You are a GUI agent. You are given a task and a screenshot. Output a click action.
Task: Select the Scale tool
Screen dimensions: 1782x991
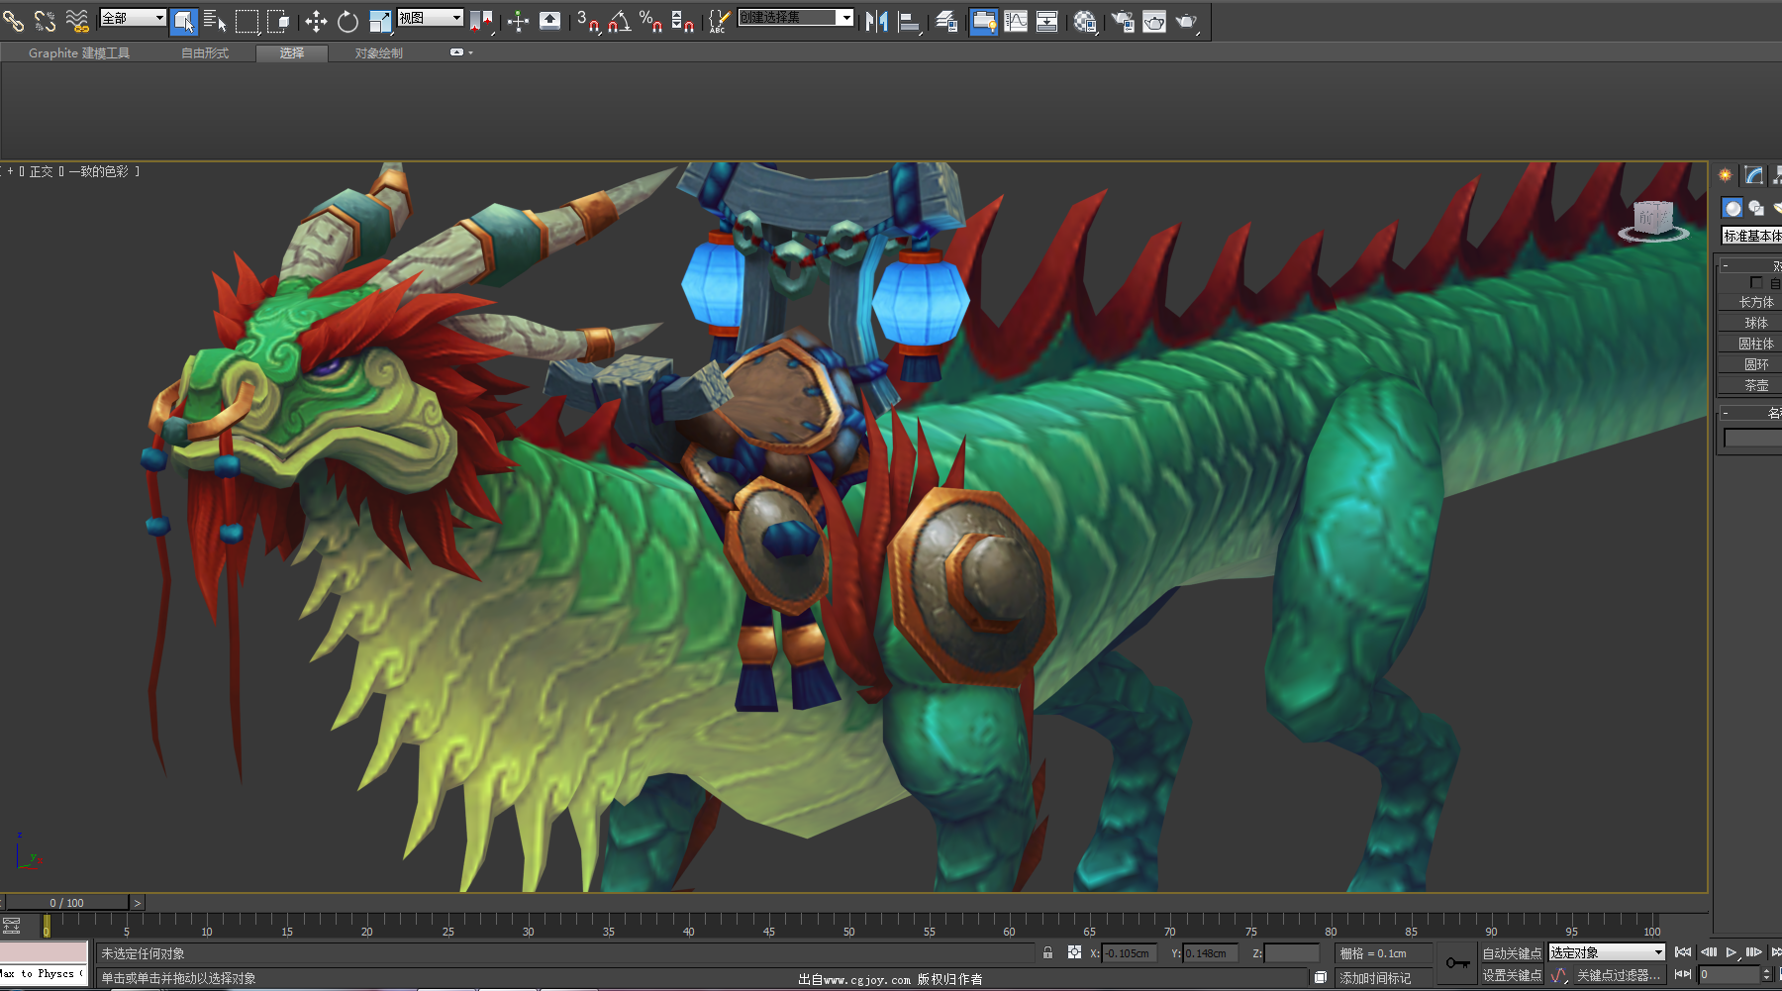pos(380,21)
